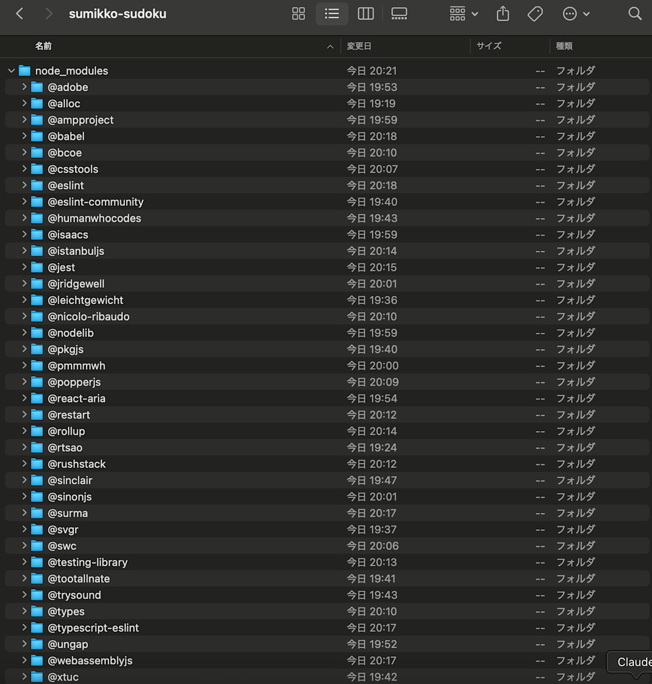652x684 pixels.
Task: Select the @isaacs folder icon
Action: click(x=37, y=235)
